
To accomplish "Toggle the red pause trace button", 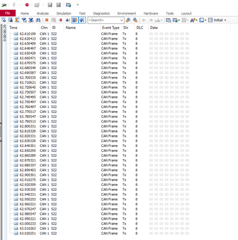I will click(61, 20).
